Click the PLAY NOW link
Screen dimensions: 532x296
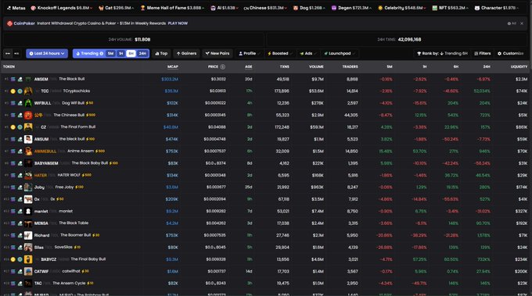click(178, 23)
